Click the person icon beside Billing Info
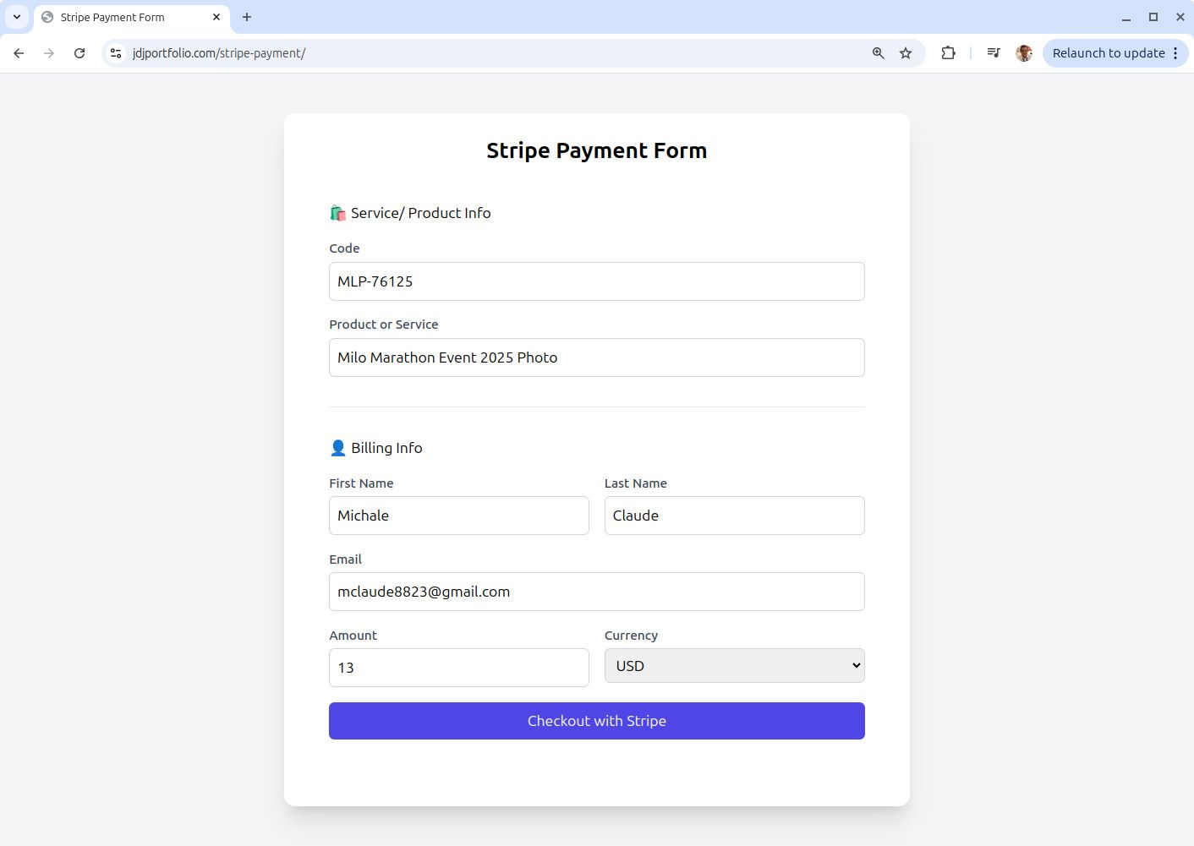The height and width of the screenshot is (846, 1194). click(x=337, y=448)
